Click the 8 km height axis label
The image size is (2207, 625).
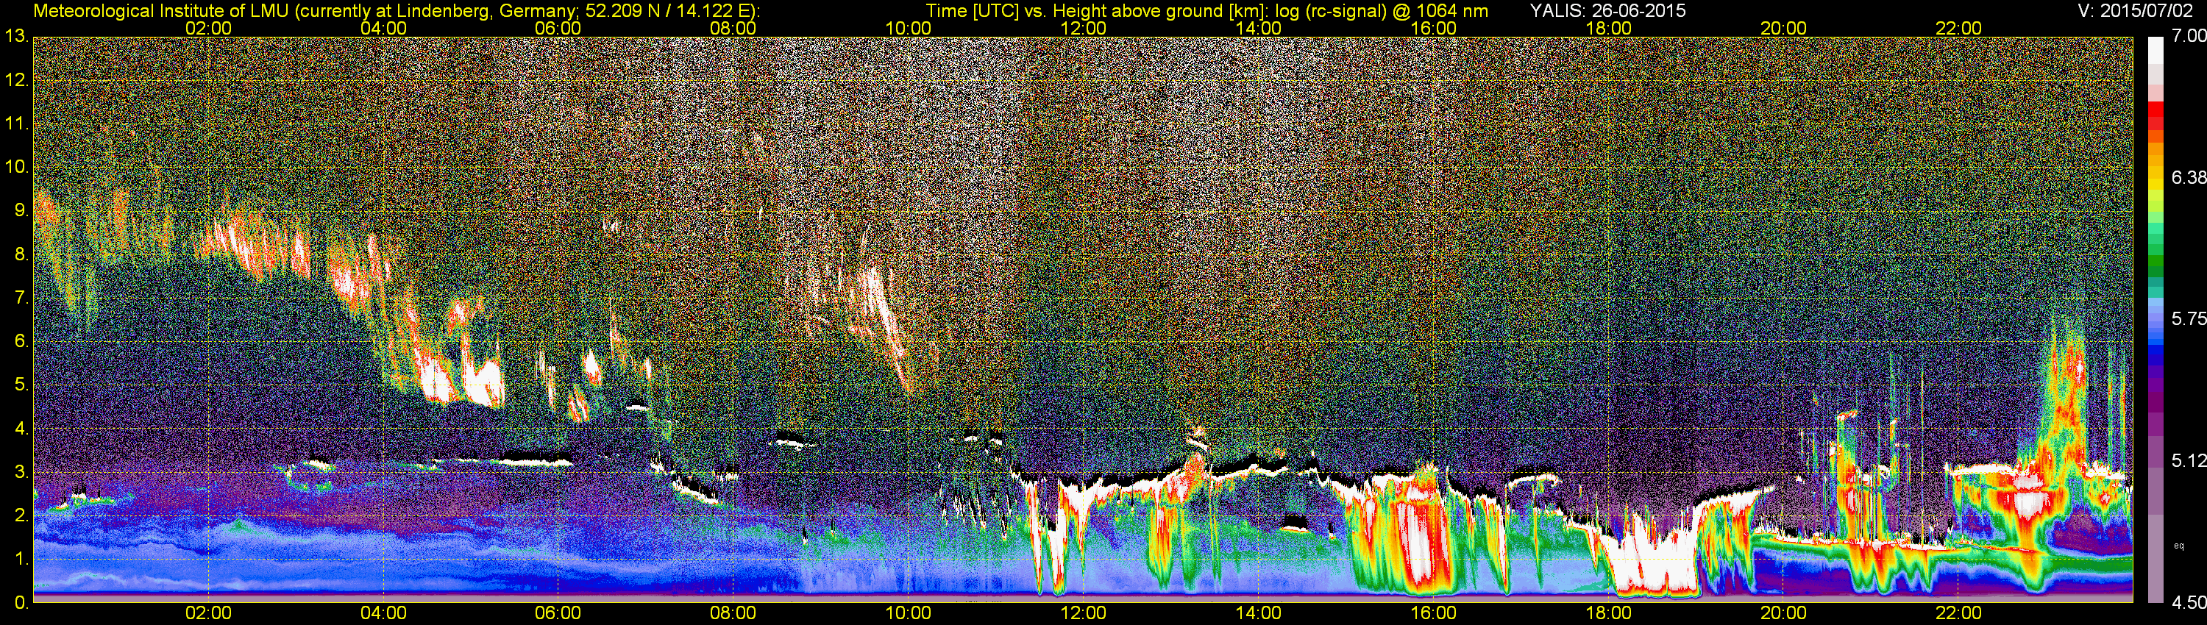click(x=21, y=254)
